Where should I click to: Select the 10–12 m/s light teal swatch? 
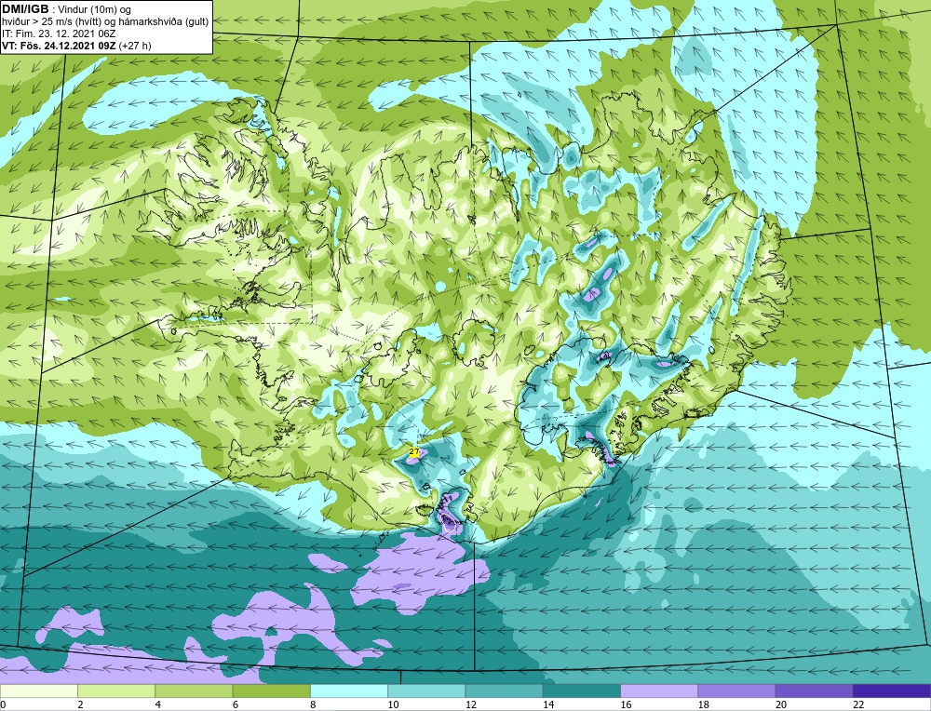pos(426,691)
